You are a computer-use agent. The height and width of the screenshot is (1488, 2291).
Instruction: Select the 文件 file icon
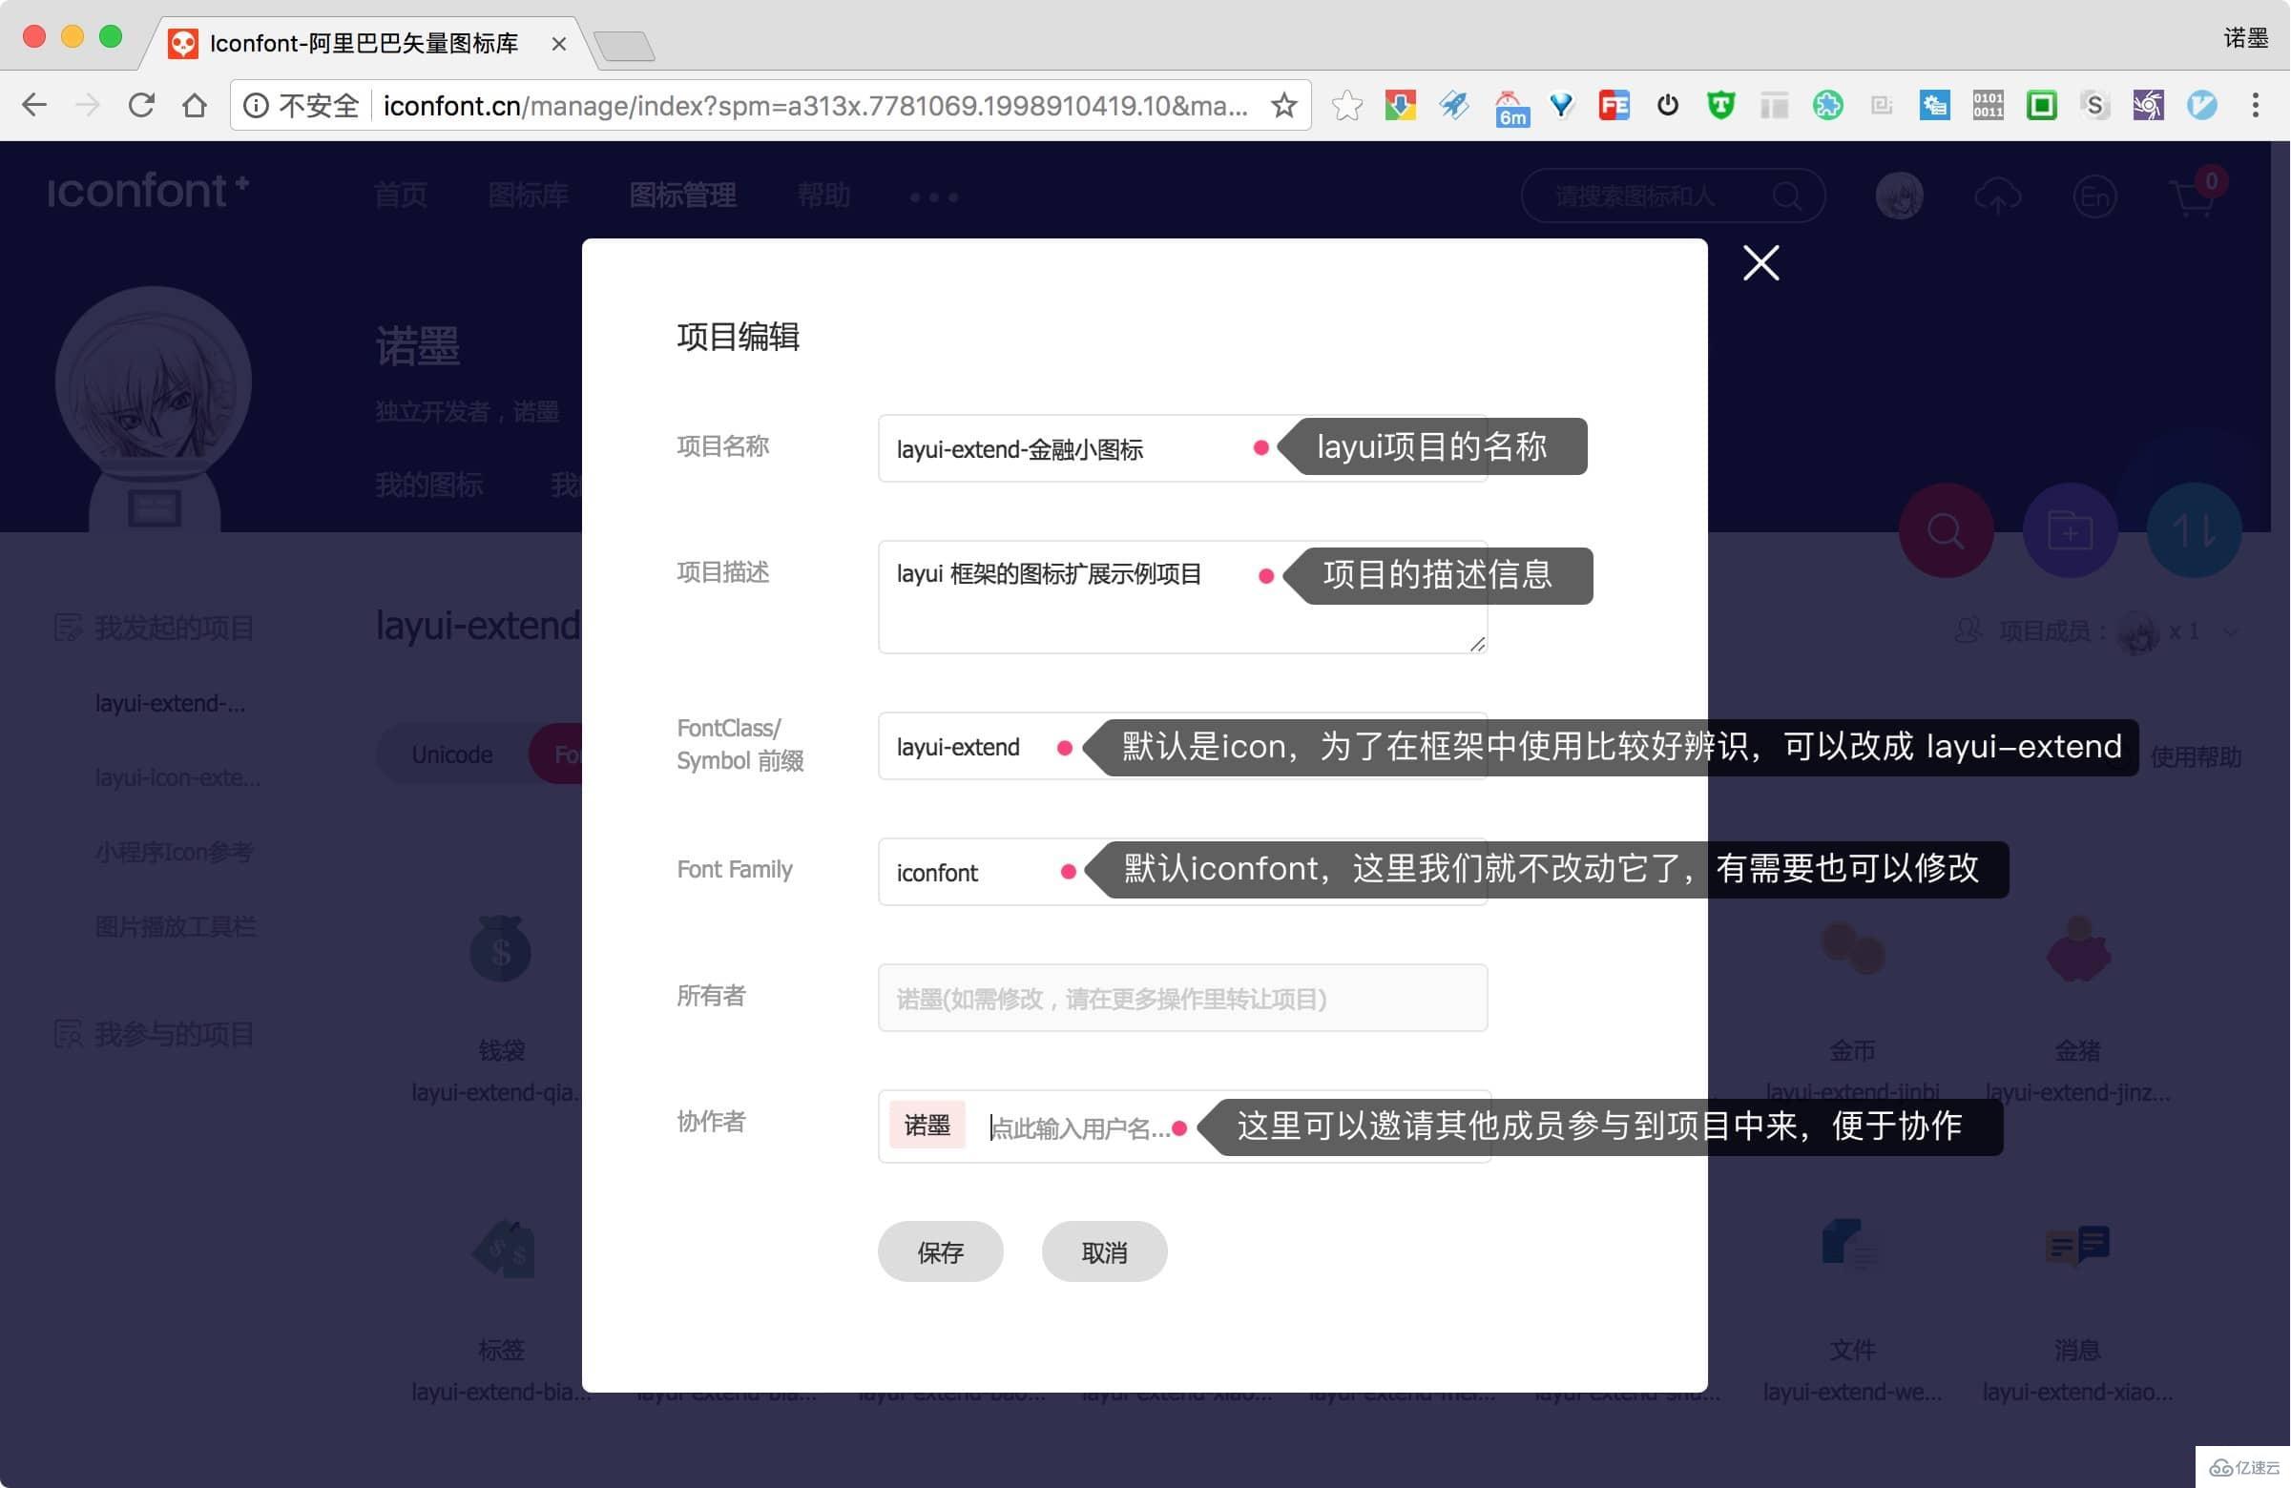point(1848,1245)
